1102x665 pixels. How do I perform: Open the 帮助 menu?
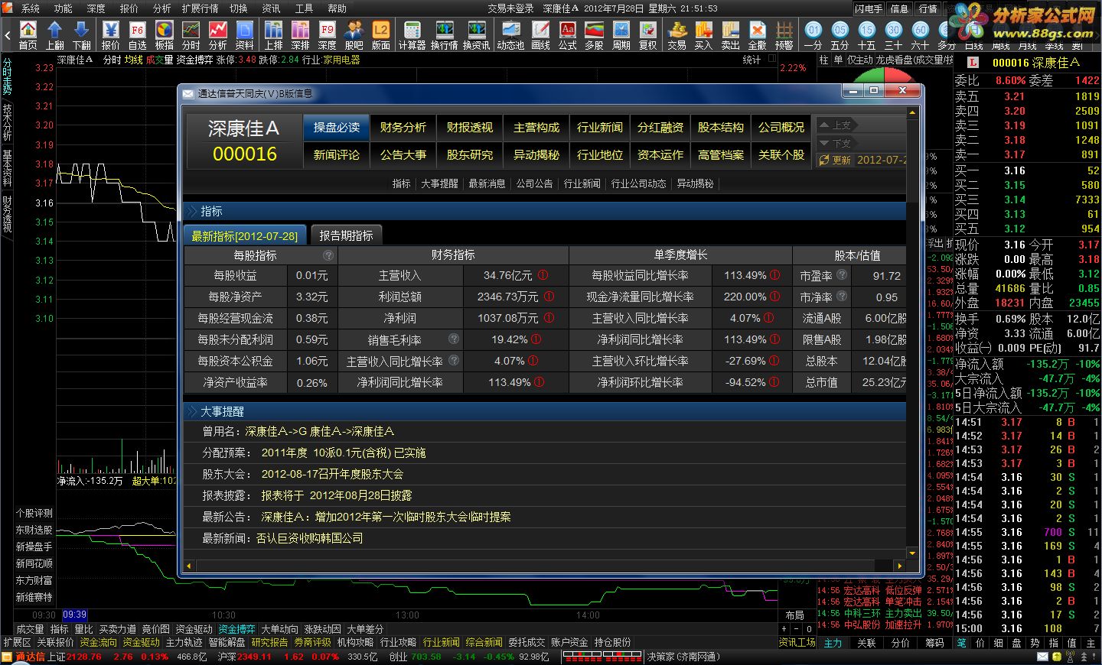coord(337,8)
